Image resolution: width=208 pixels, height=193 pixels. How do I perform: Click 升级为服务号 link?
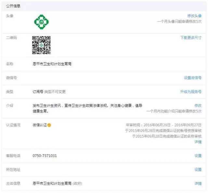pyautogui.click(x=191, y=92)
